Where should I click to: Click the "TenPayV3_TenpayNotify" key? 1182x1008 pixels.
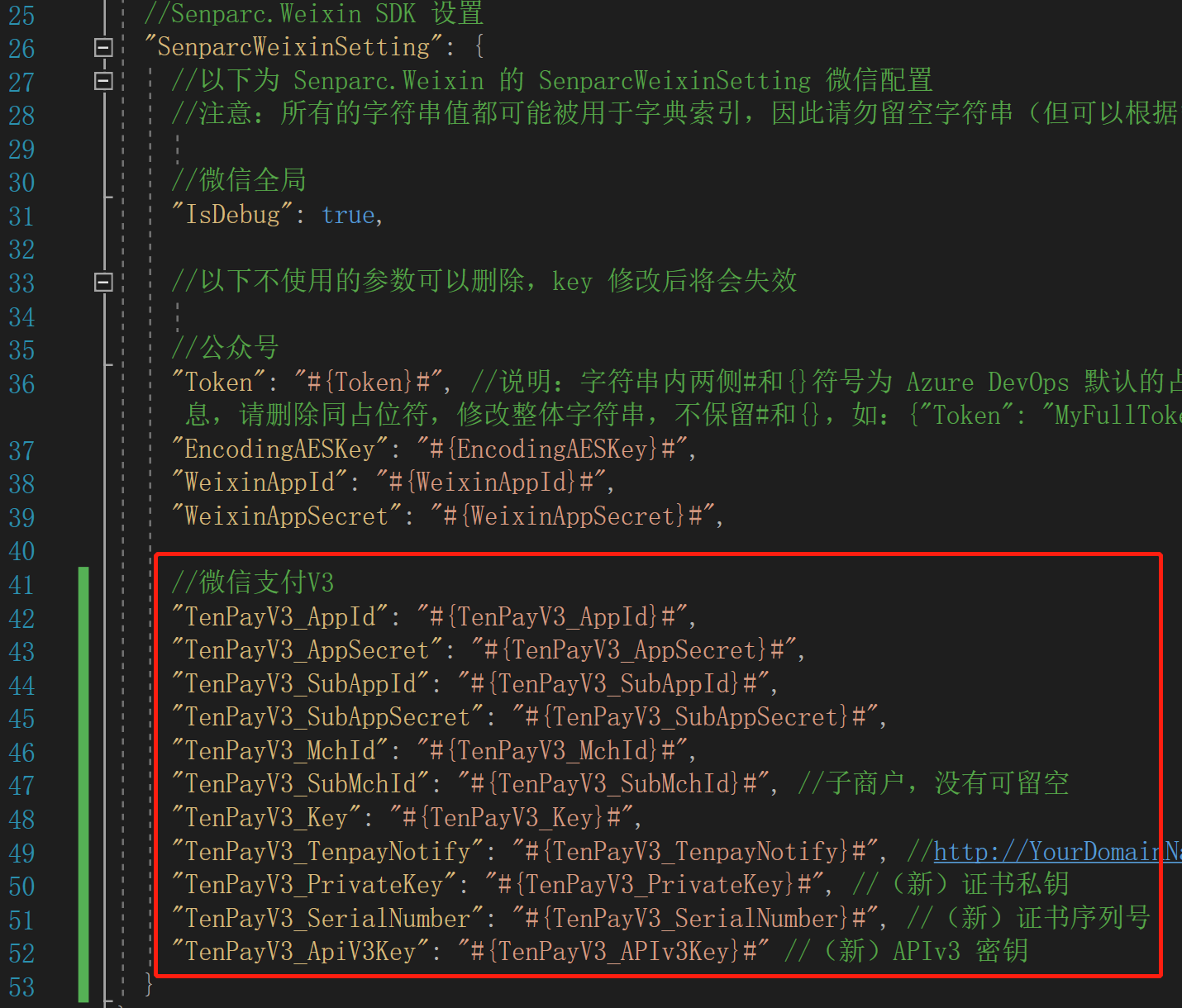(x=328, y=851)
